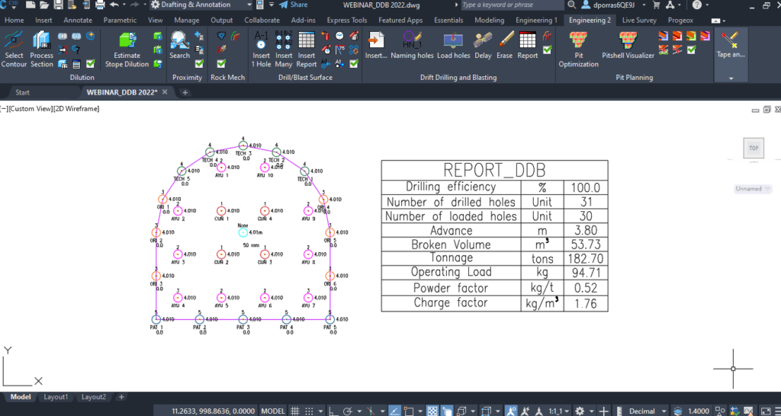Click the Insert... drift drilling tool

click(376, 45)
